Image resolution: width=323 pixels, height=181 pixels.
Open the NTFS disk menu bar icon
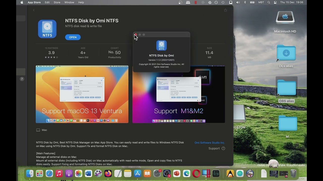[x=231, y=2]
